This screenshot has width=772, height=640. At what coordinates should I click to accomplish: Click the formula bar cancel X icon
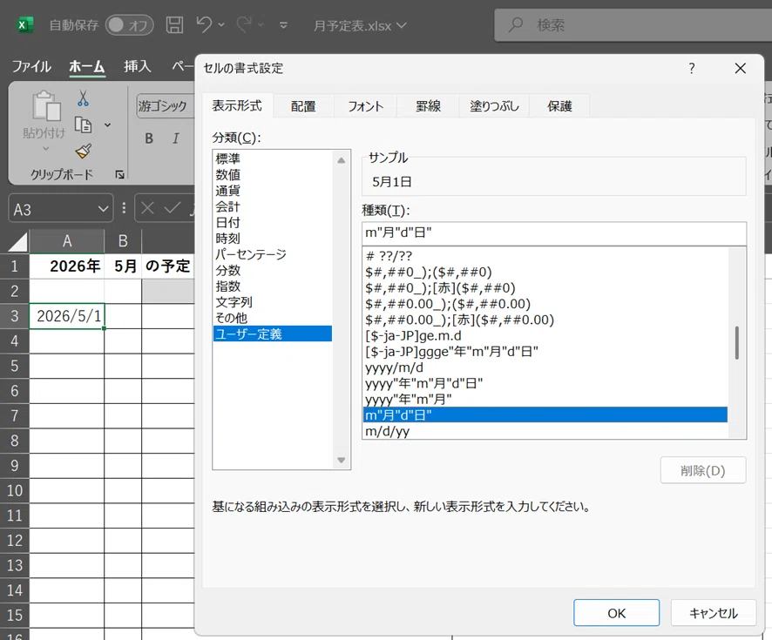point(147,208)
